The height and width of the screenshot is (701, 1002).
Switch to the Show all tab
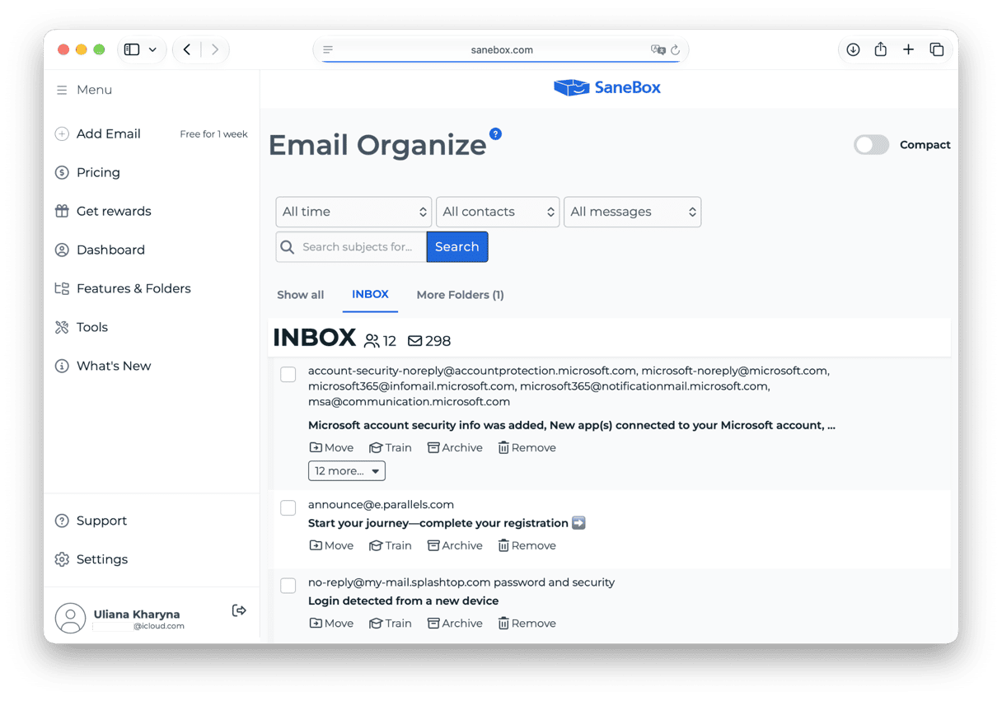pos(301,295)
